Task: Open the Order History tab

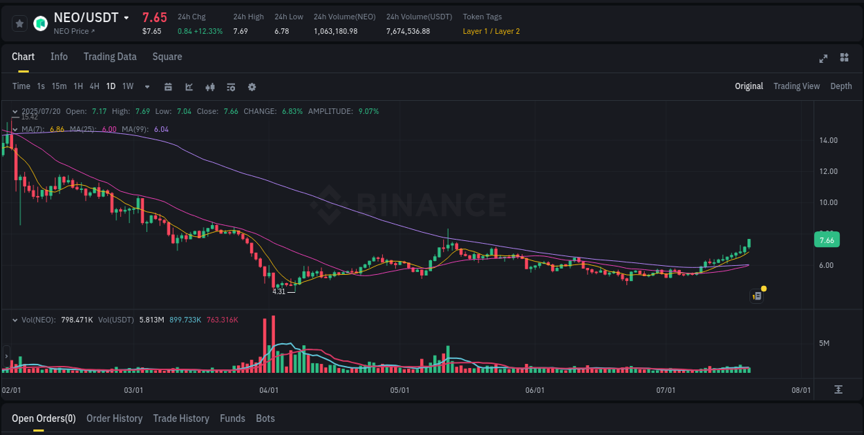Action: (114, 418)
